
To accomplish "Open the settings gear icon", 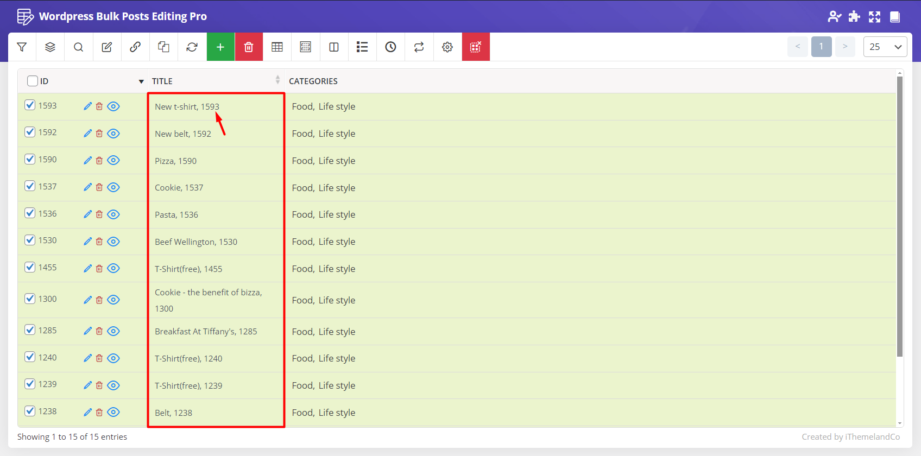I will 447,47.
